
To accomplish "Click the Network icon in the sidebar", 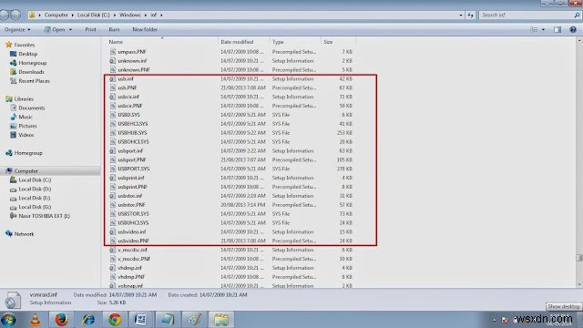I will [x=9, y=233].
